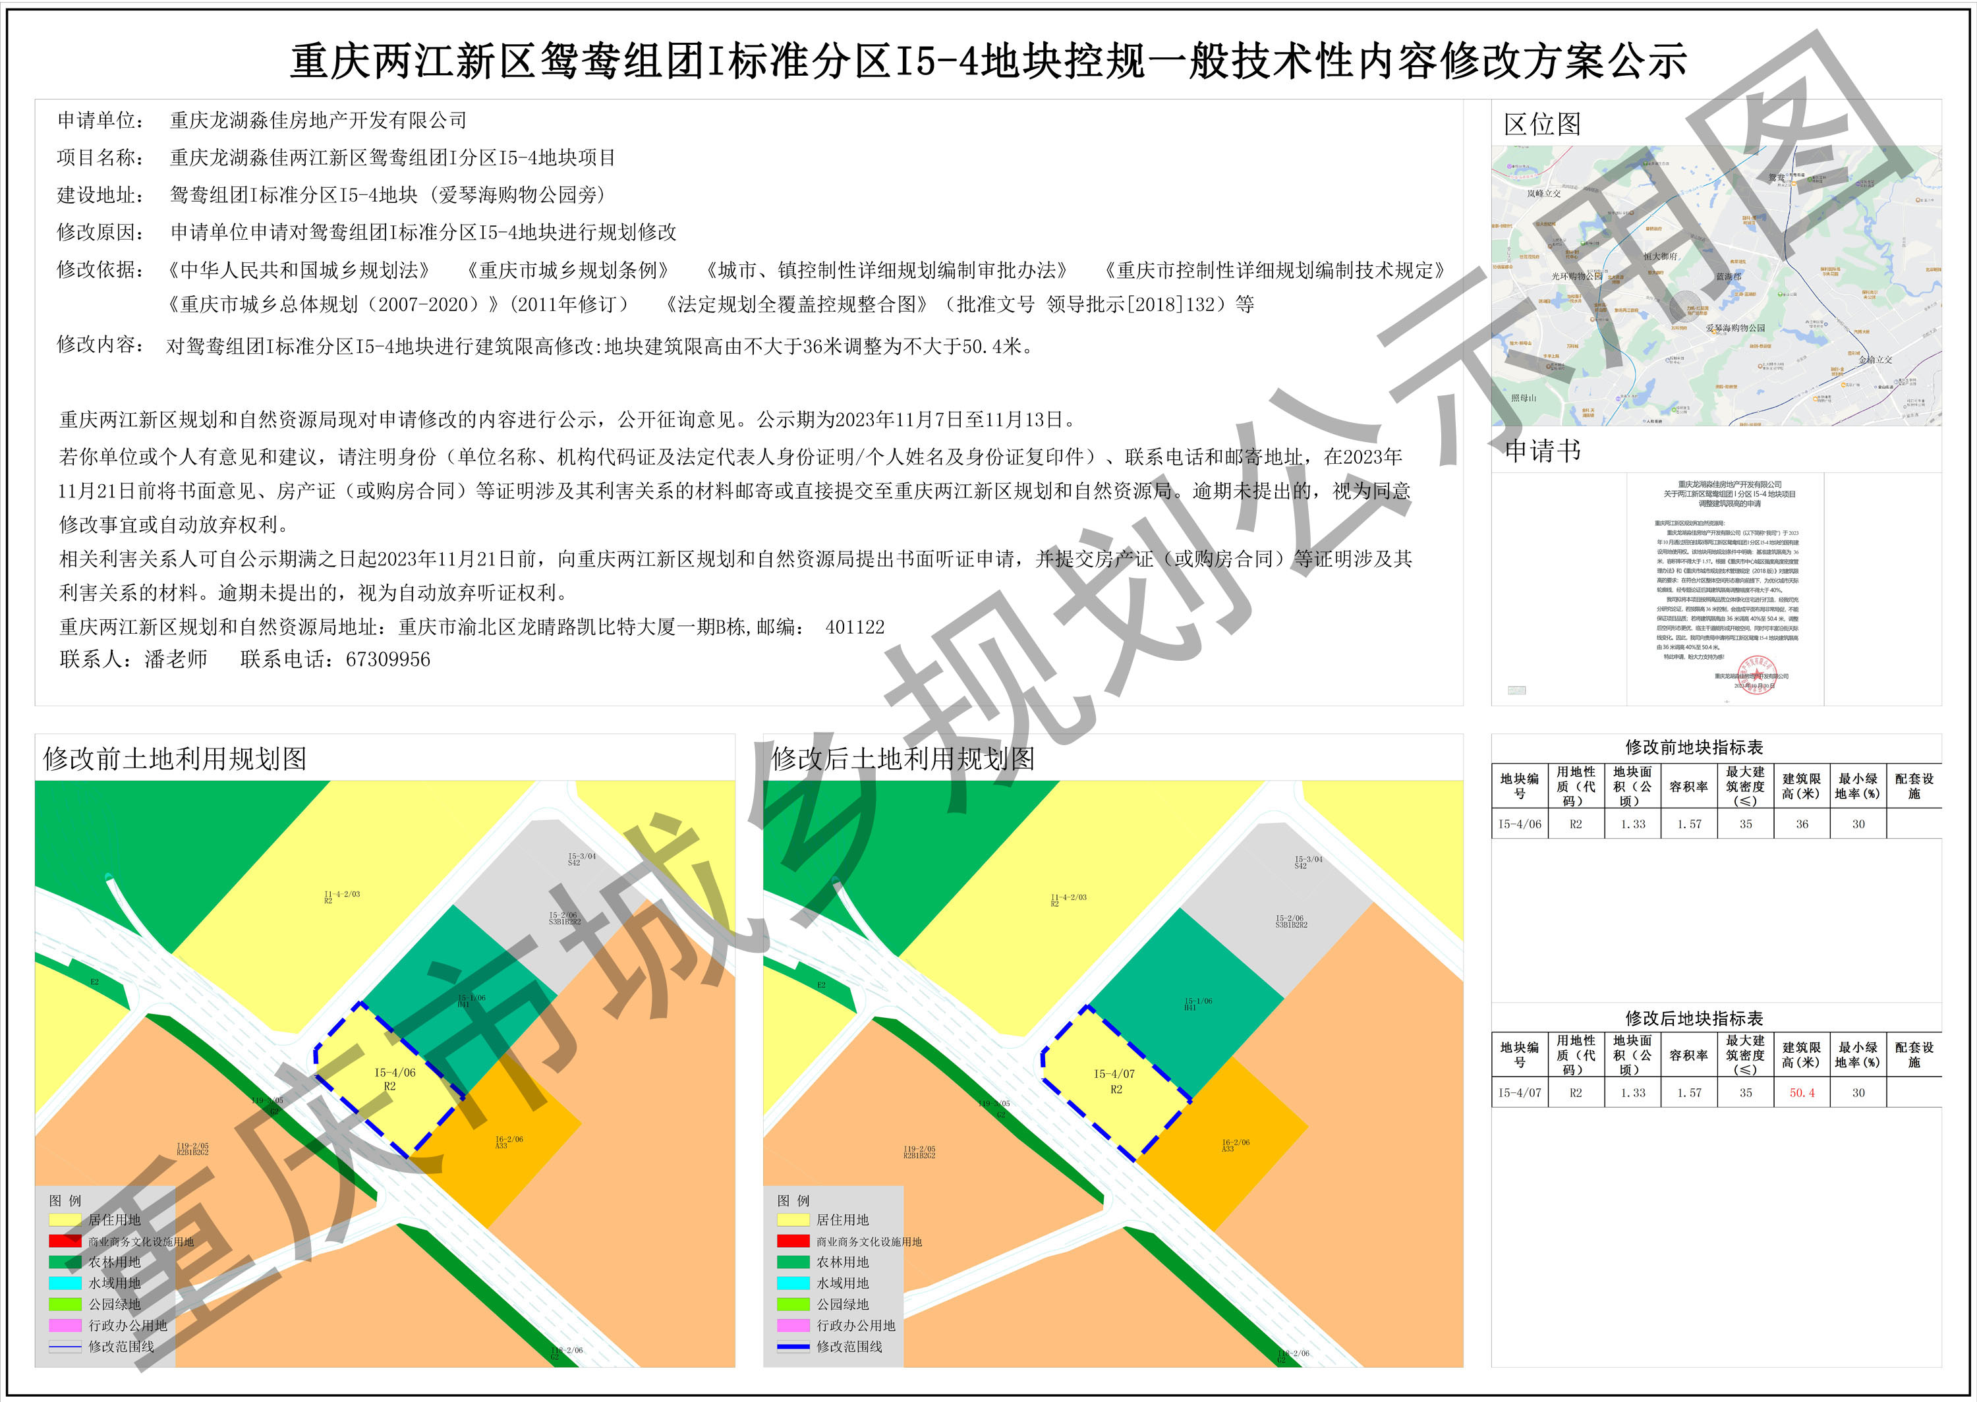Screen dimensions: 1977x1402
Task: Click the 36 height value in 修改前 table
Action: coord(1801,824)
